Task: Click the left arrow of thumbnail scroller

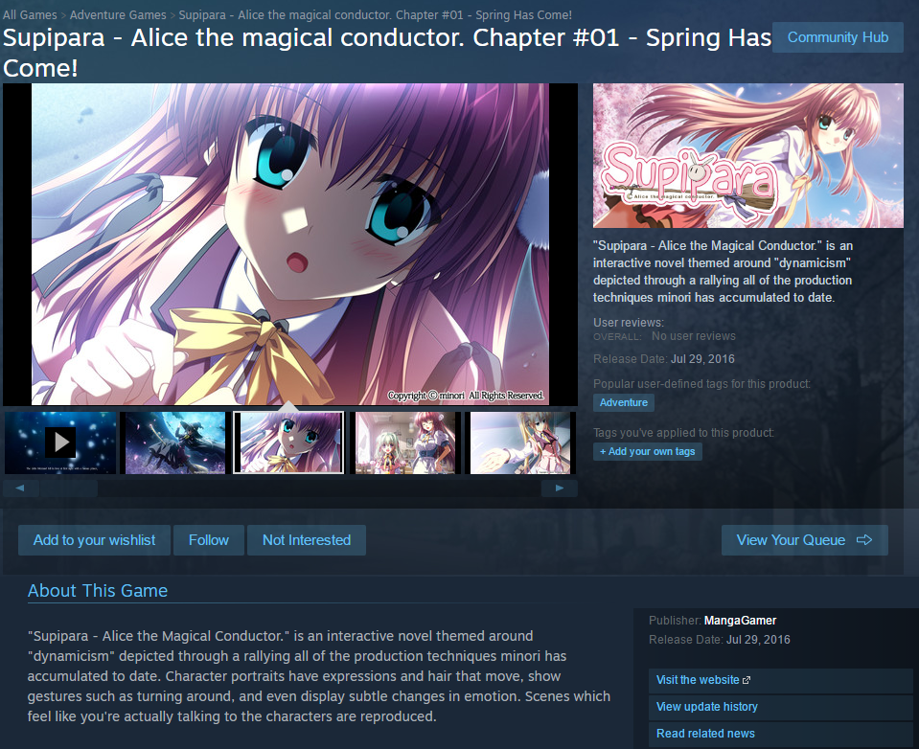Action: tap(20, 488)
